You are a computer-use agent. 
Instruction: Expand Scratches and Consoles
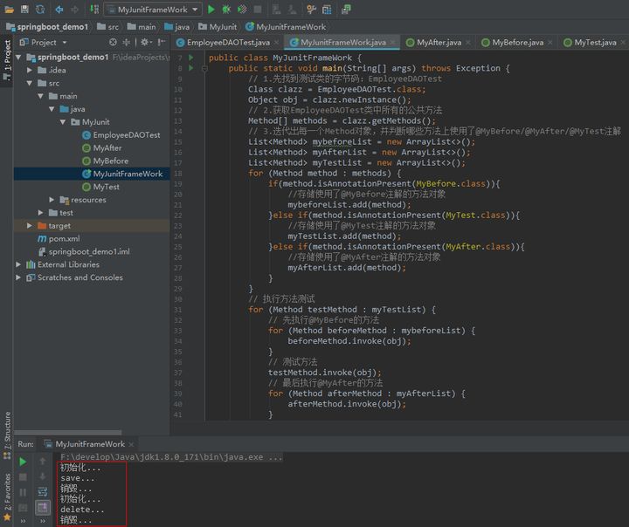click(18, 277)
